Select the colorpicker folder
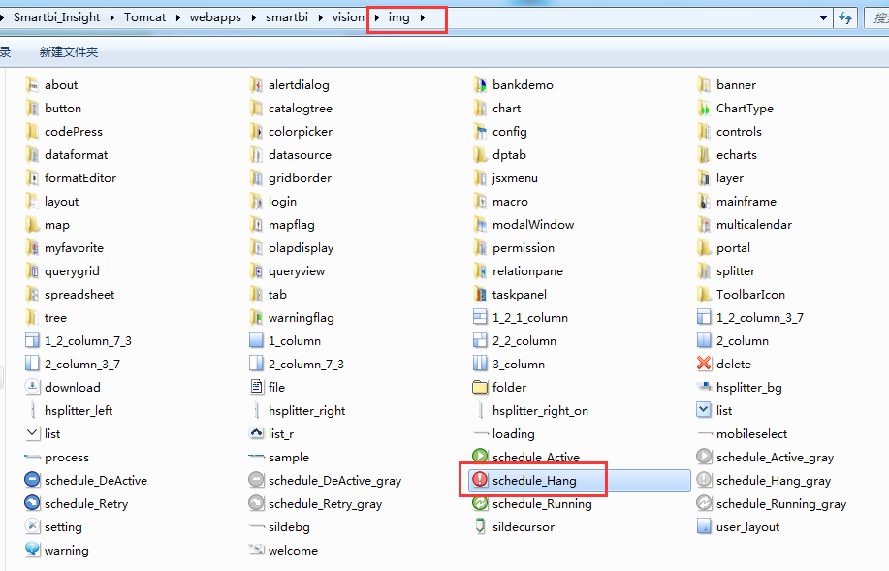This screenshot has height=571, width=889. 291,132
